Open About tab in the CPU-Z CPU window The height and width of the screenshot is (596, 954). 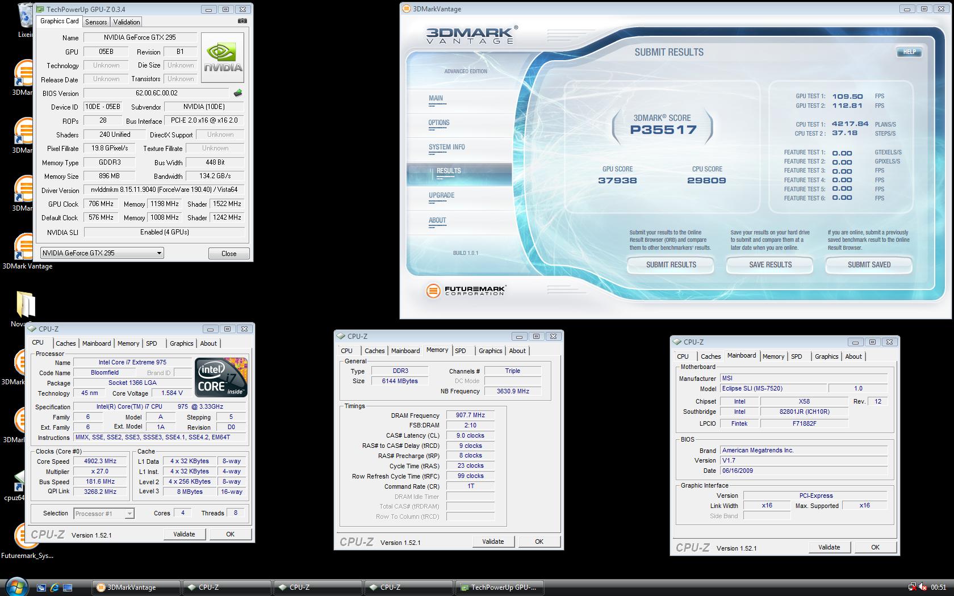click(x=208, y=343)
